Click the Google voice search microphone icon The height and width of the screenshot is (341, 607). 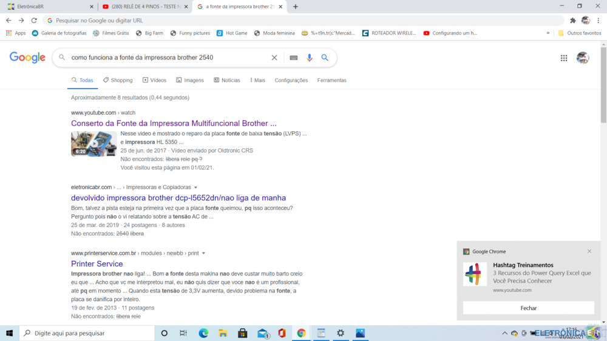coord(310,58)
